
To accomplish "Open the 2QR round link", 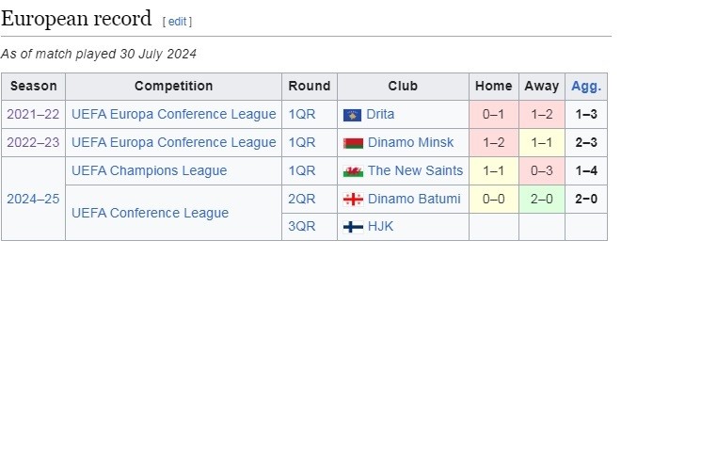I will click(x=302, y=199).
